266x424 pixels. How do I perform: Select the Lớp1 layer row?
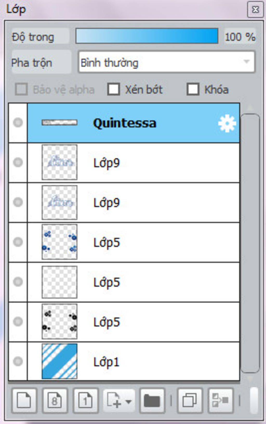(156, 361)
